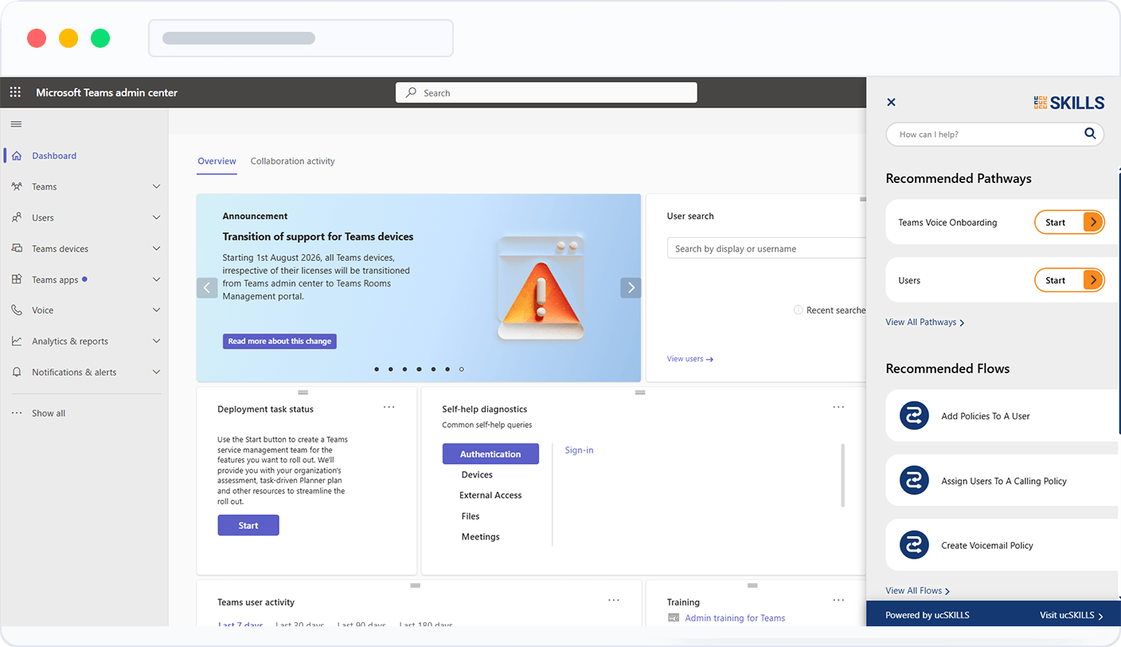The height and width of the screenshot is (647, 1121).
Task: Collapse navigation with the hamburger menu icon
Action: (x=16, y=124)
